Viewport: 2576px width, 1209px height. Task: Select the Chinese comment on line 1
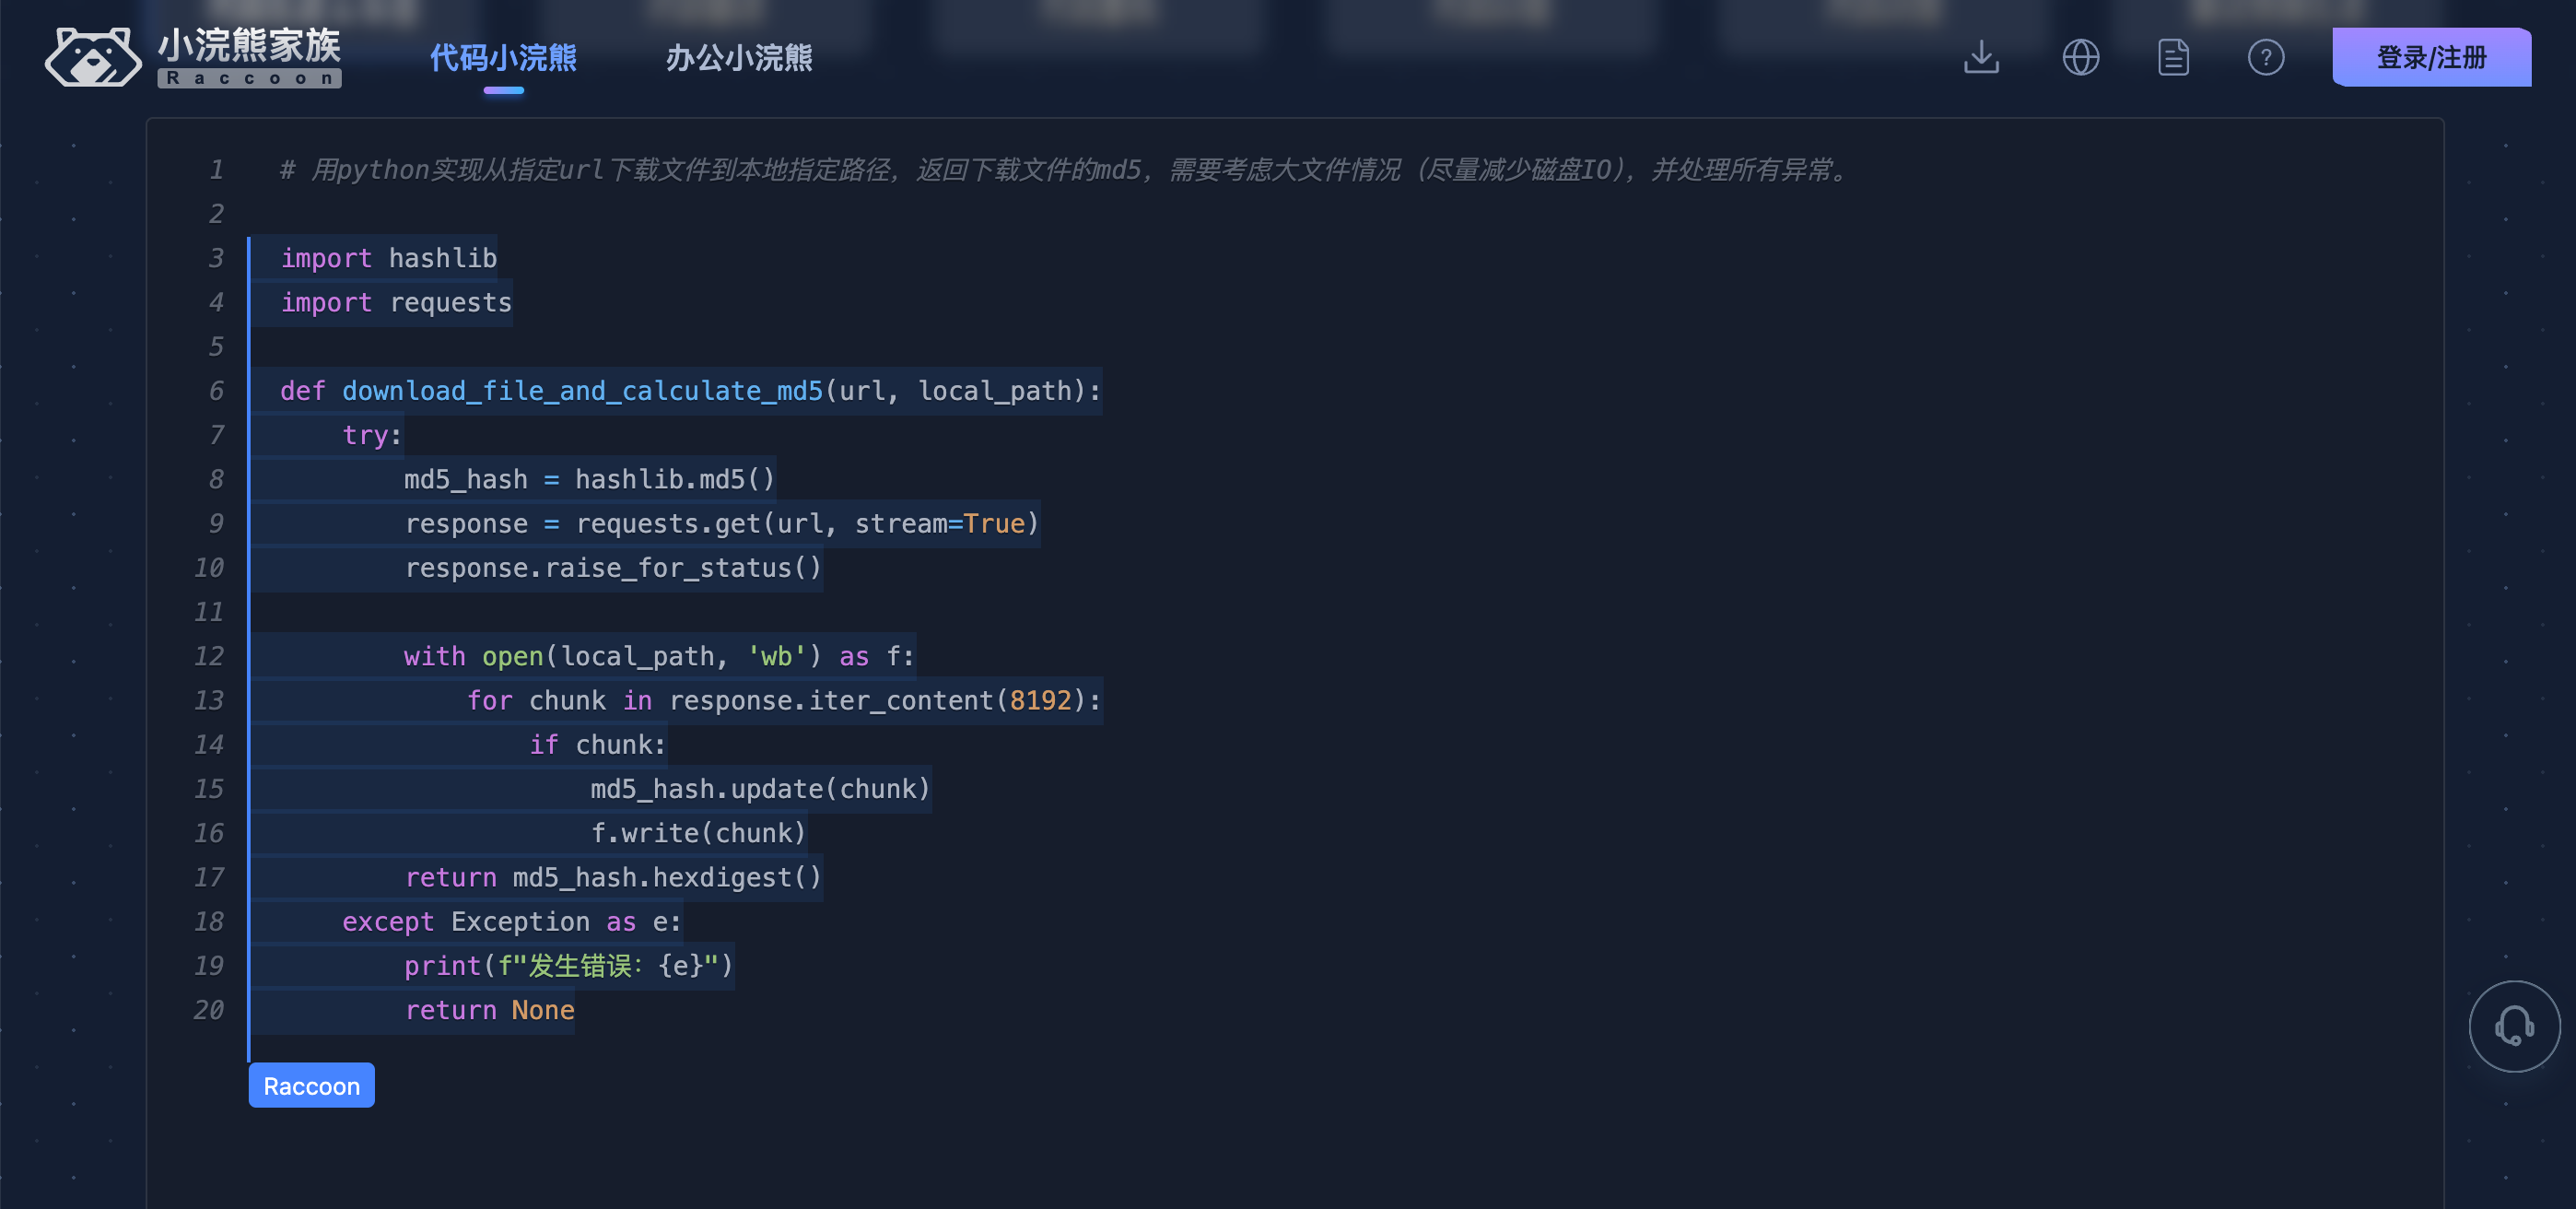point(1060,169)
